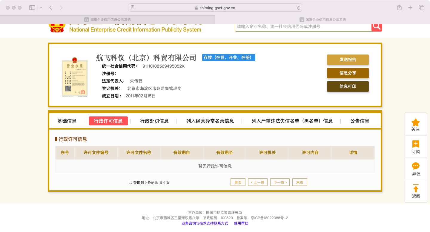
Task: Click the legal representative name 朱传磊
Action: [x=136, y=81]
